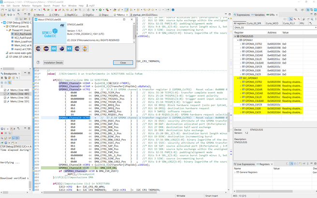Collapse C70P.elf node in Debug tree

(4, 26)
